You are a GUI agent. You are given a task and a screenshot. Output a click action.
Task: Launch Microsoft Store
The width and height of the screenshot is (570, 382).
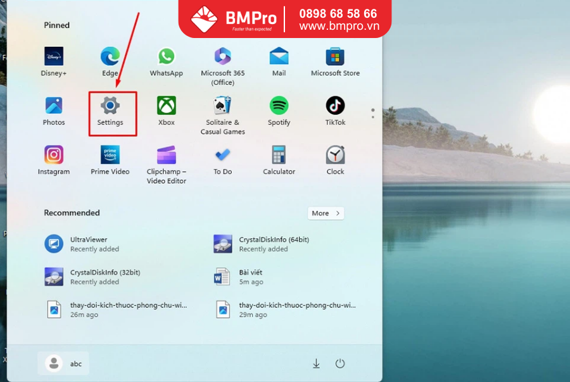pos(335,62)
